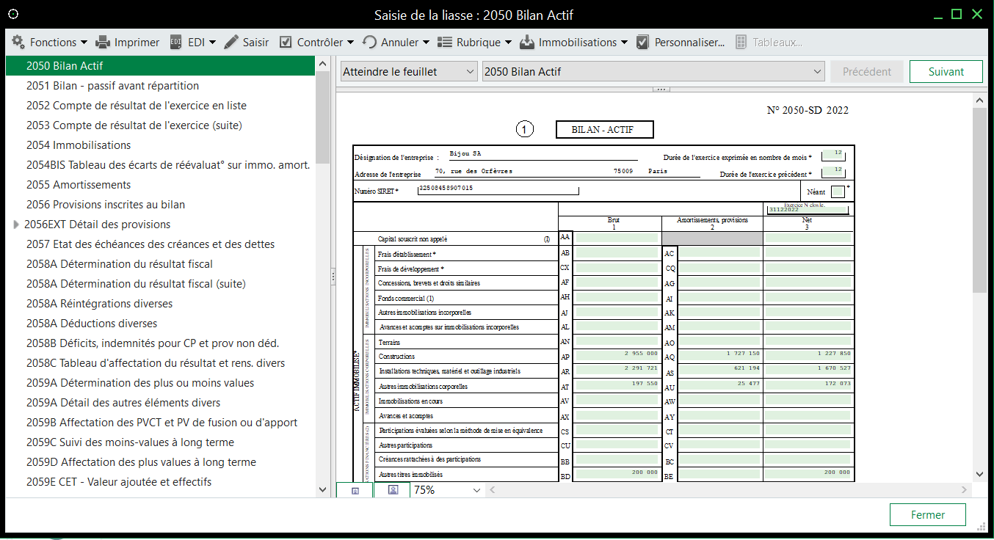Viewport: 994px width, 540px height.
Task: Click Autres titres immobilisés Brut field BD
Action: (x=616, y=474)
